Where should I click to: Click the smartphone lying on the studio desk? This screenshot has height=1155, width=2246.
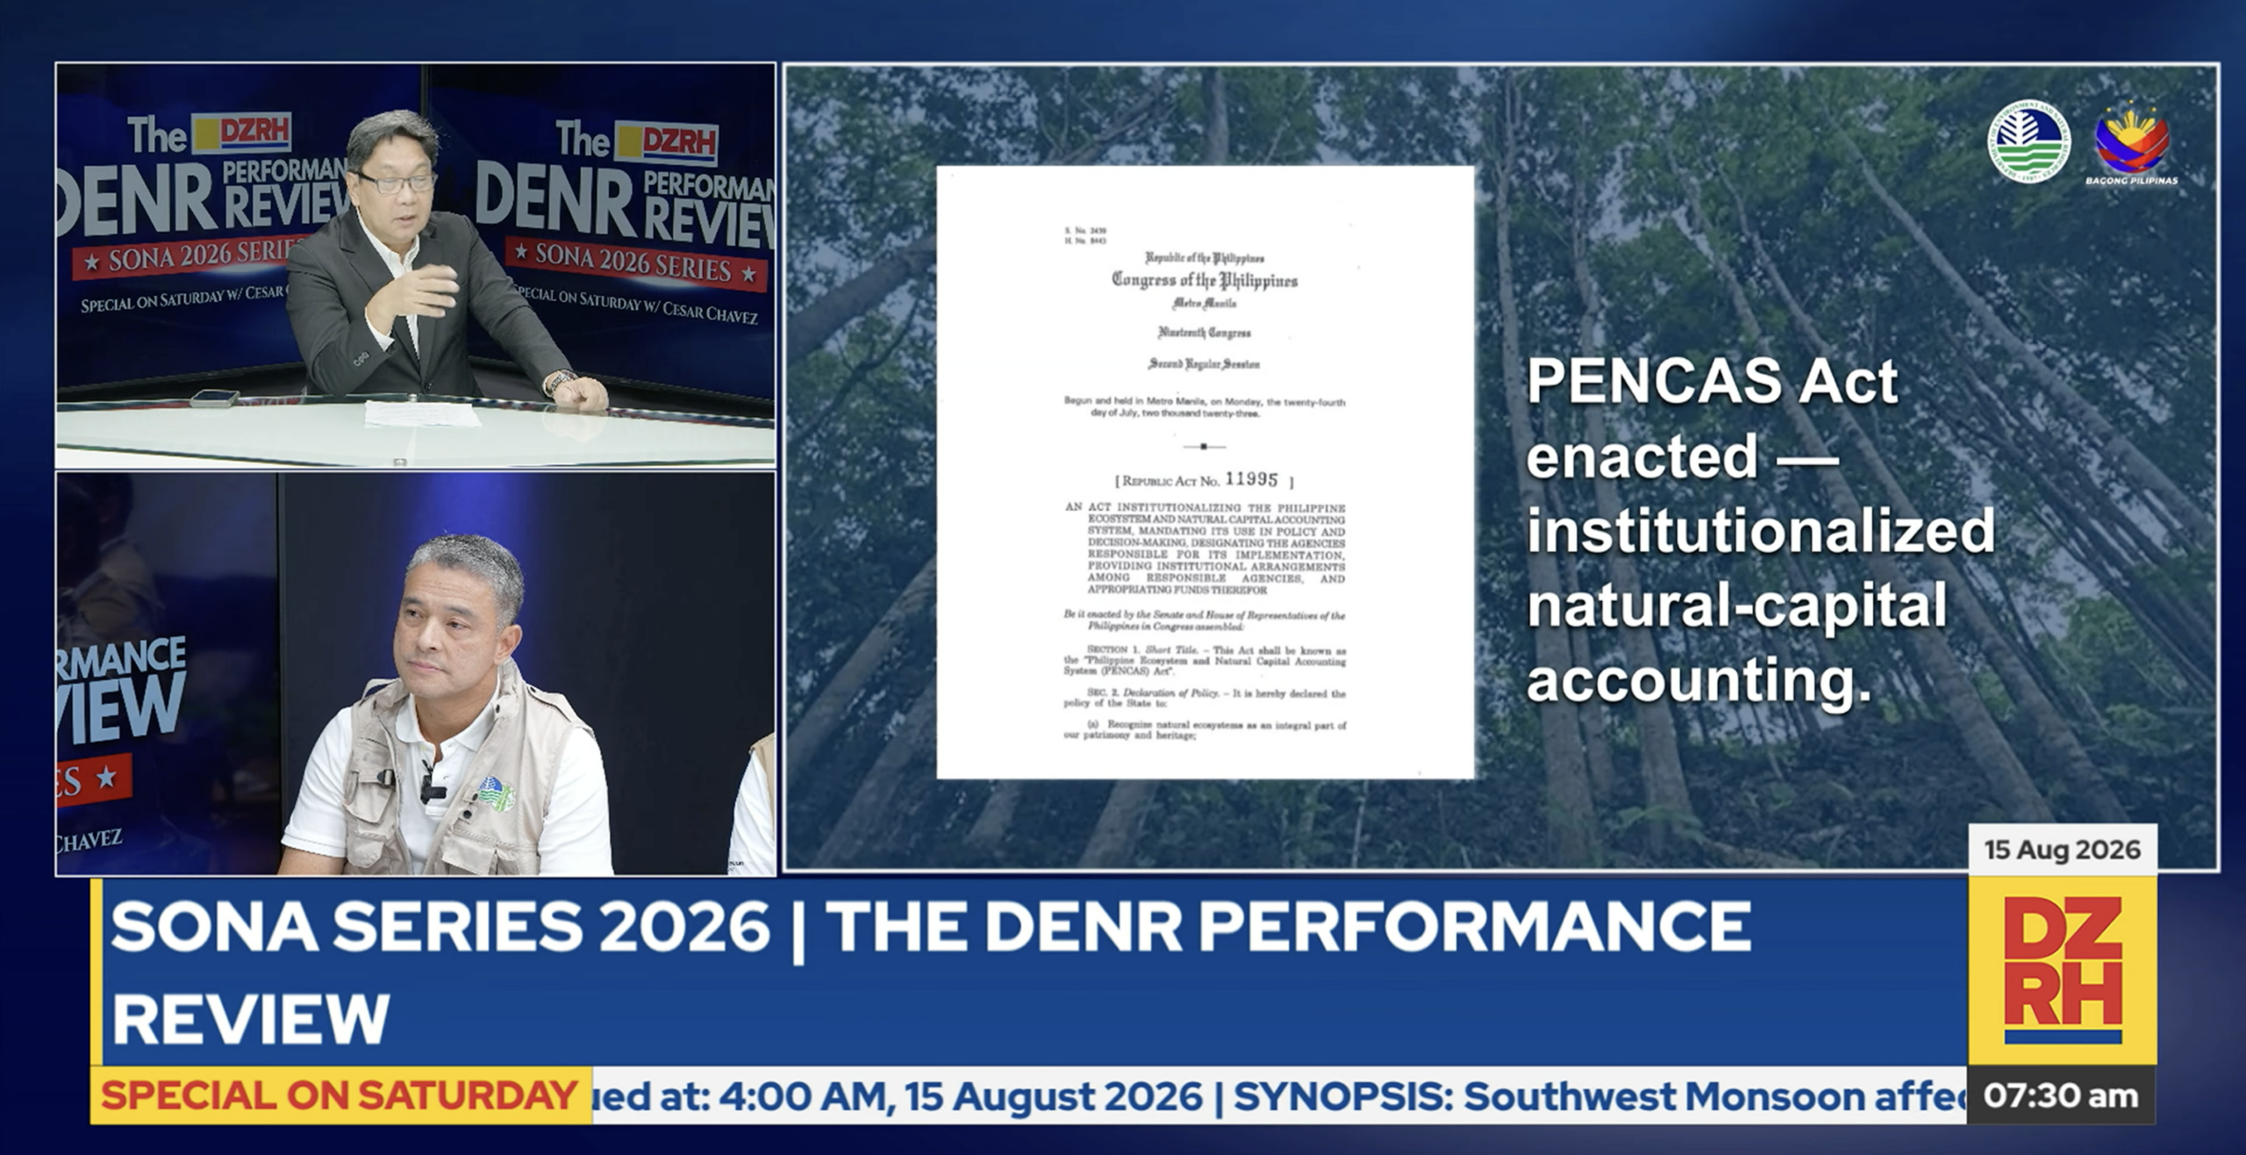[215, 398]
